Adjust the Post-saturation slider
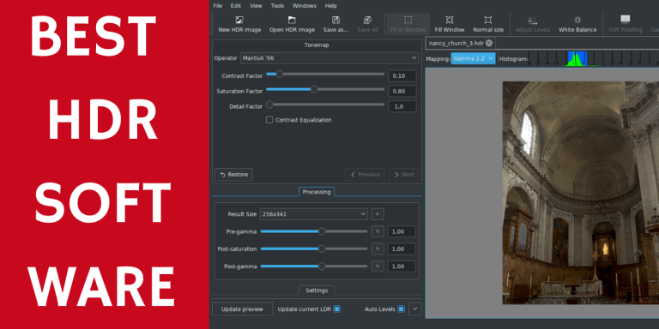 point(314,248)
